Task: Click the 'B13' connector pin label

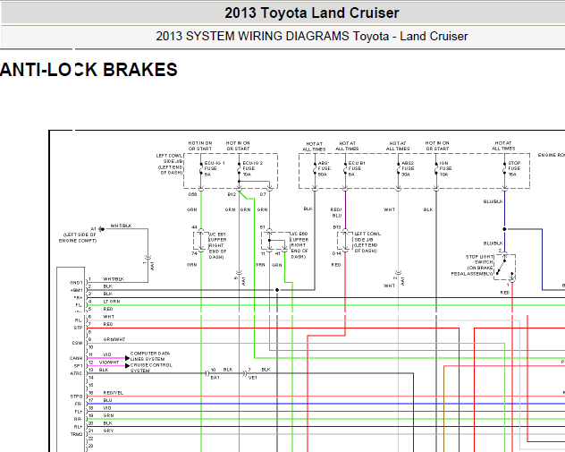Action: click(x=337, y=227)
